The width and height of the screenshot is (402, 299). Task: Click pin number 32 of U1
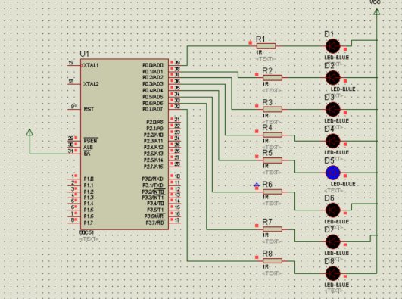(x=177, y=107)
